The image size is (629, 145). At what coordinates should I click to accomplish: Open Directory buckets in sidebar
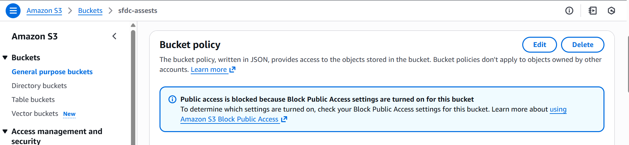point(39,86)
